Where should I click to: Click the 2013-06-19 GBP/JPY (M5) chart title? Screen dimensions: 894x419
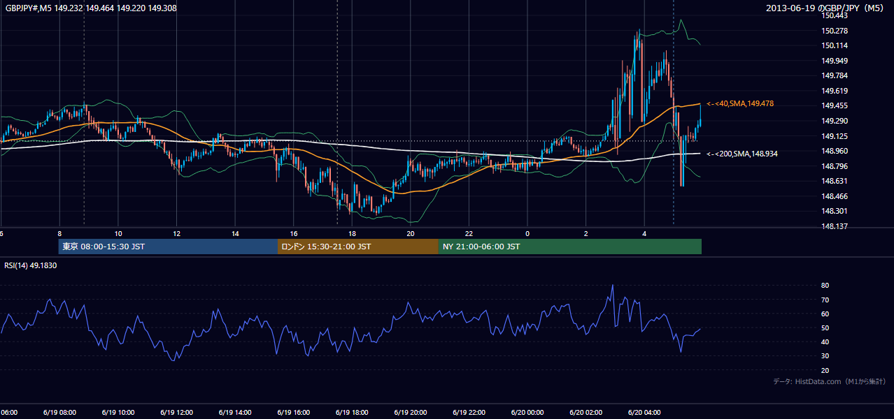pos(826,8)
